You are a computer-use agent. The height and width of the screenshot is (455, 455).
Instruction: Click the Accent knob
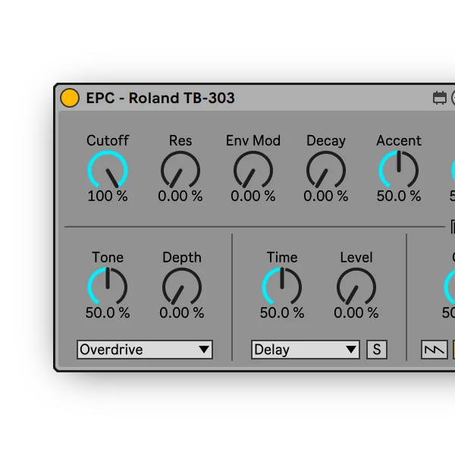coord(399,170)
